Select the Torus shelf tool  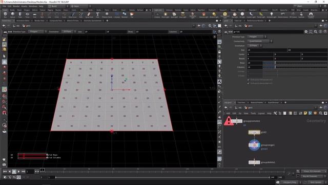coord(27,15)
